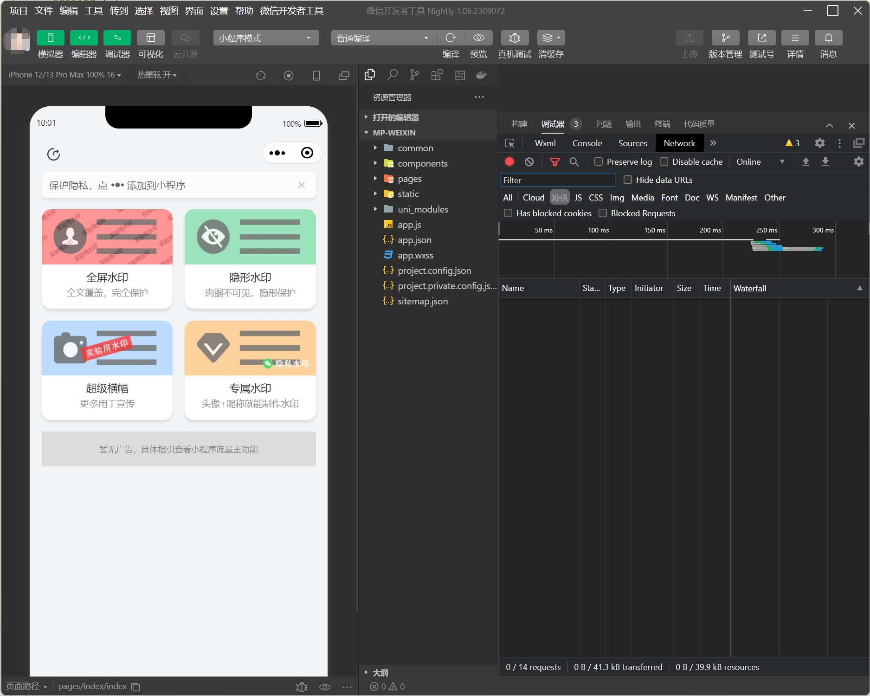
Task: Start 真机调试 real device debugging
Action: [515, 38]
